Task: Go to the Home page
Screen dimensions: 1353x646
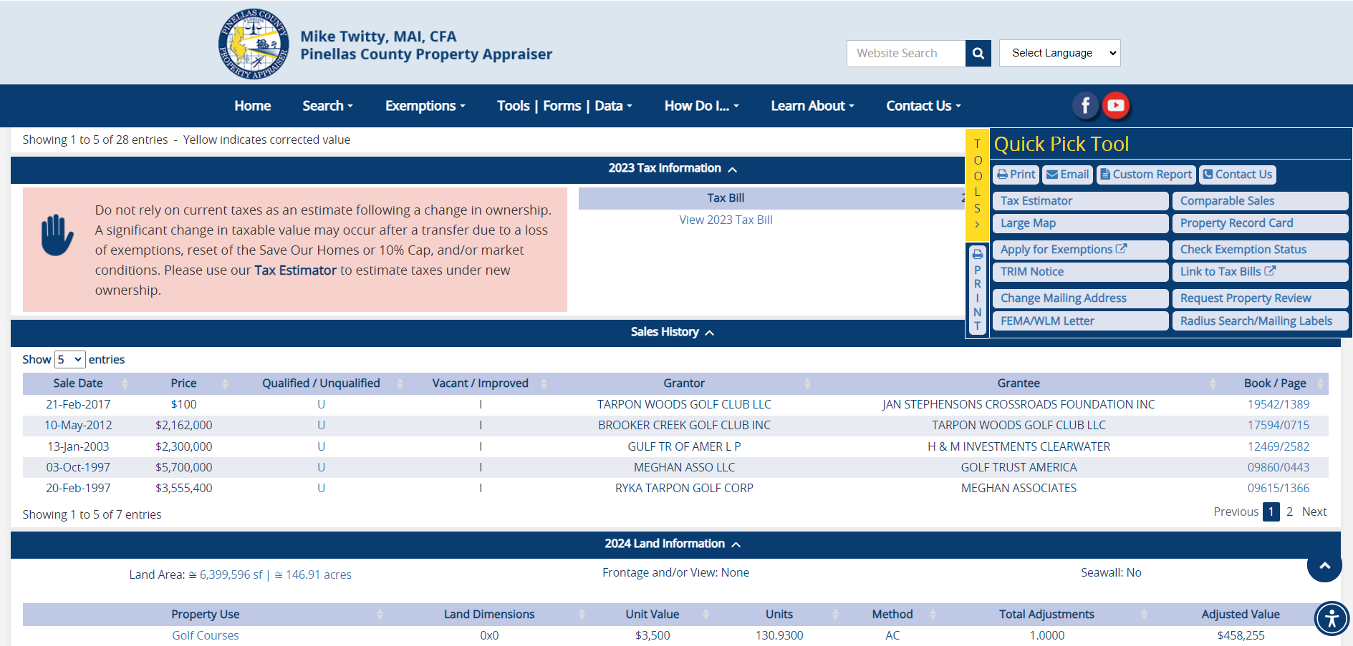Action: pyautogui.click(x=253, y=106)
